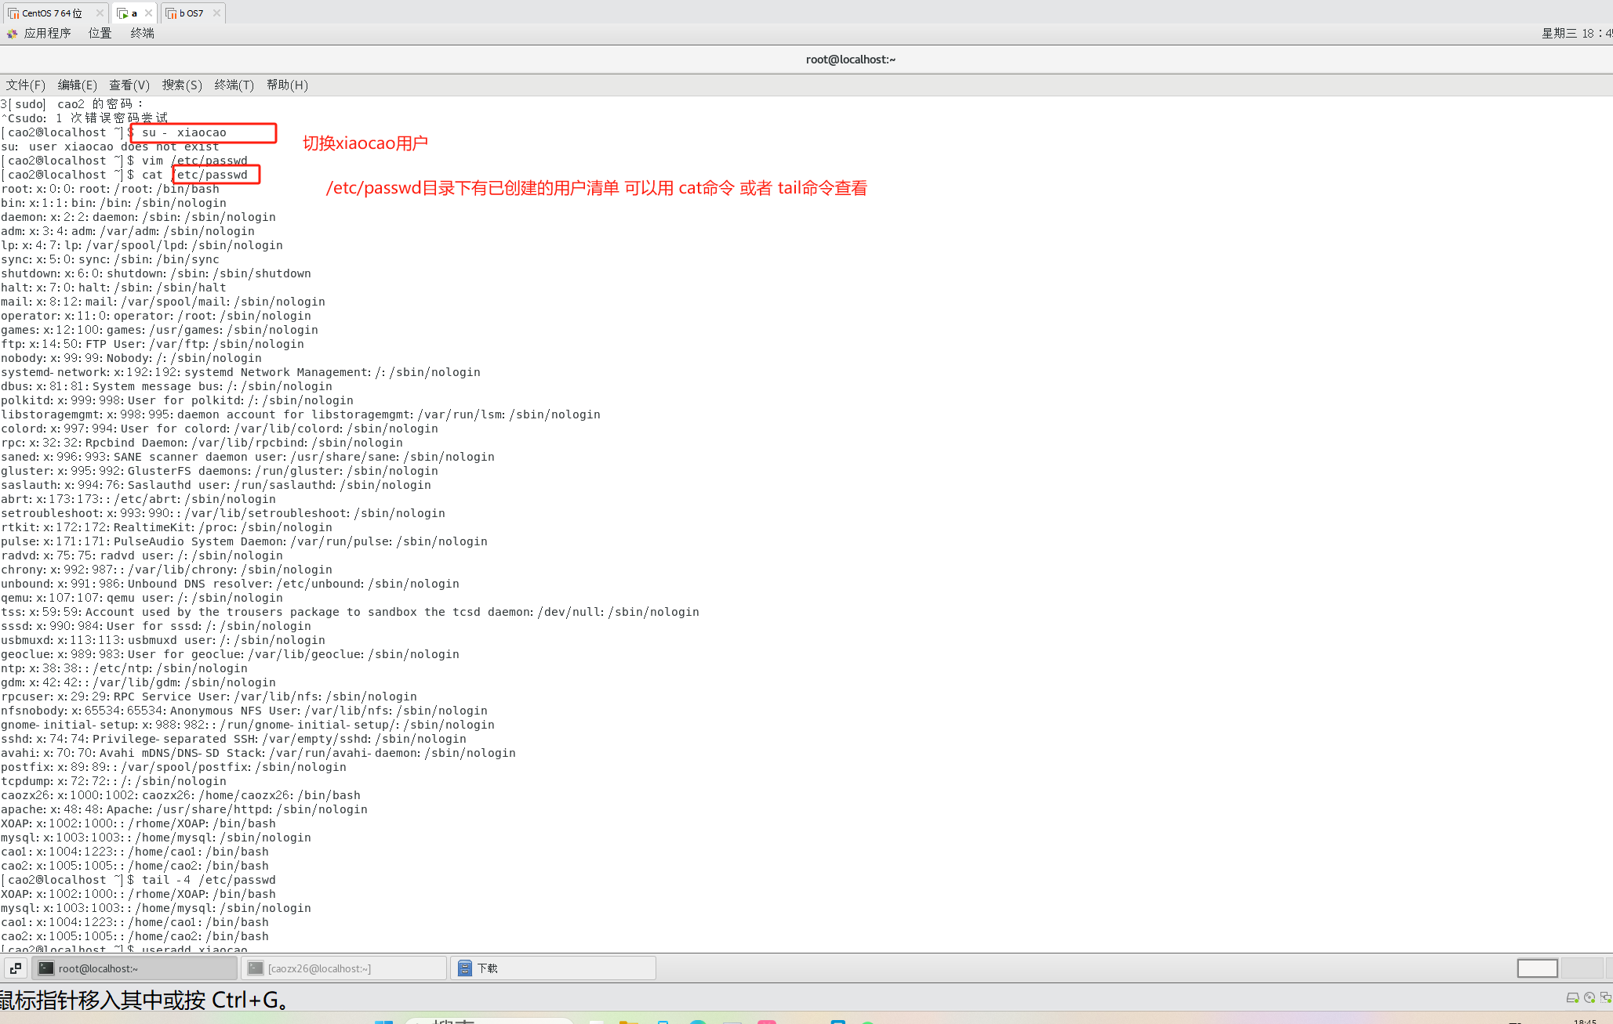Click the file cabinet icon for 下载 window
The width and height of the screenshot is (1613, 1024).
pyautogui.click(x=465, y=968)
